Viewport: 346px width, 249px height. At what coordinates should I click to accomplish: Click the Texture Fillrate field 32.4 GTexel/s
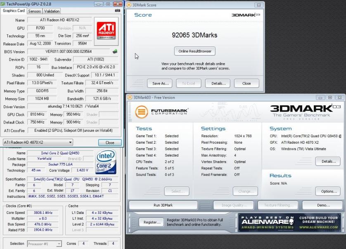pyautogui.click(x=102, y=83)
